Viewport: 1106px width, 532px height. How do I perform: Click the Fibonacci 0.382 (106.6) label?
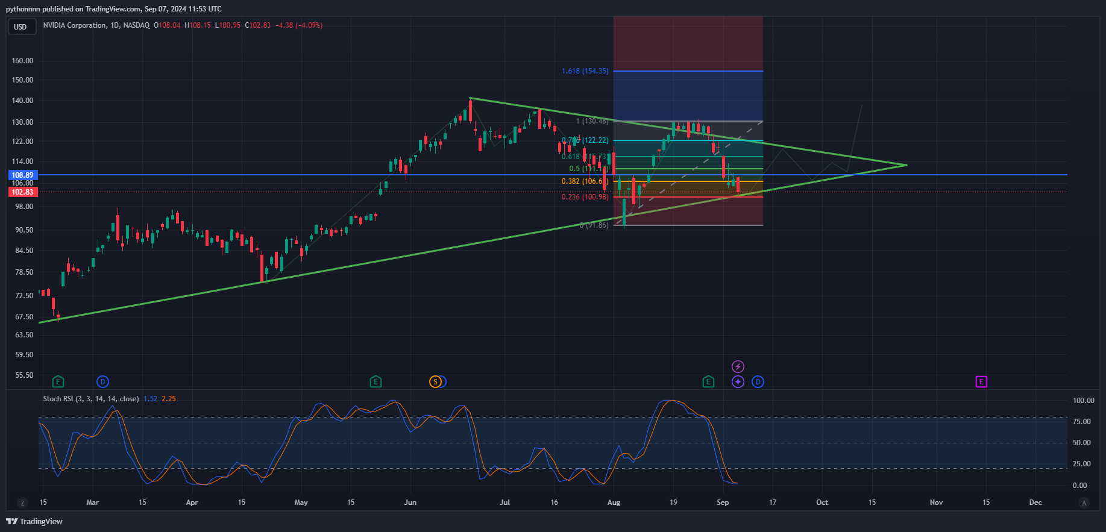[x=585, y=181]
